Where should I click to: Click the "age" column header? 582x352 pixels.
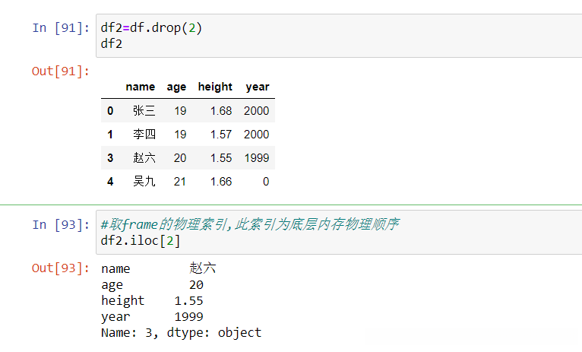[x=176, y=87]
